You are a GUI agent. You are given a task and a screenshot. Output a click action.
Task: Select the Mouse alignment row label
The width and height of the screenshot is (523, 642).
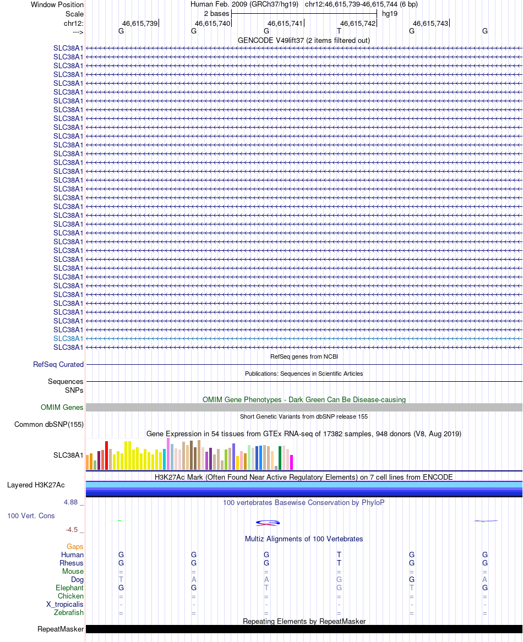pos(73,571)
